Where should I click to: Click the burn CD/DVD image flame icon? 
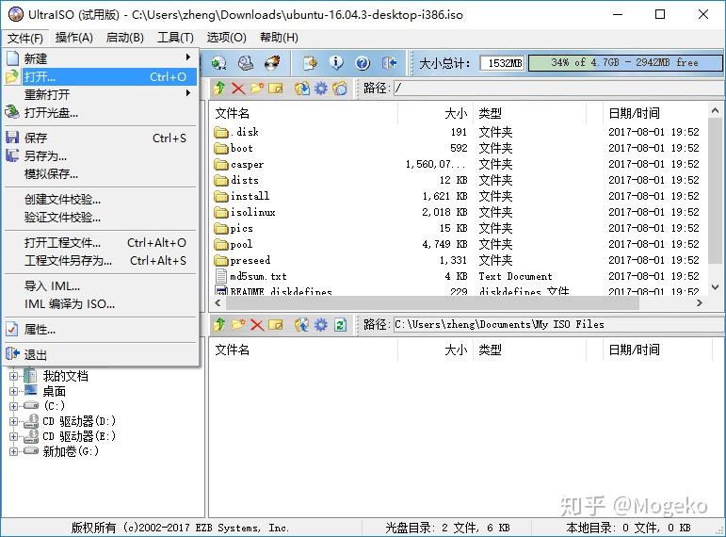pos(272,63)
